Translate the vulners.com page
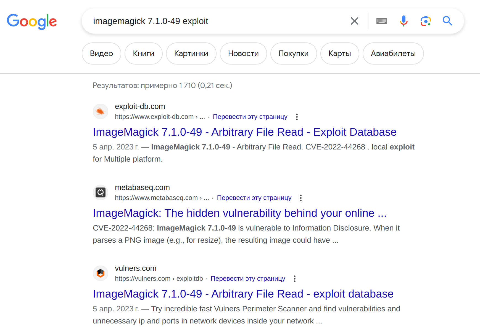 tap(248, 279)
